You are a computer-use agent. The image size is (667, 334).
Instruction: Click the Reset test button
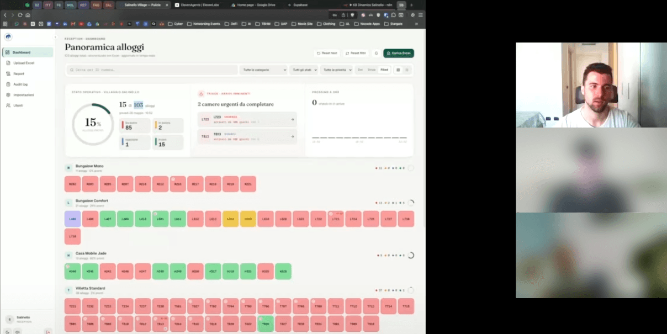point(327,53)
